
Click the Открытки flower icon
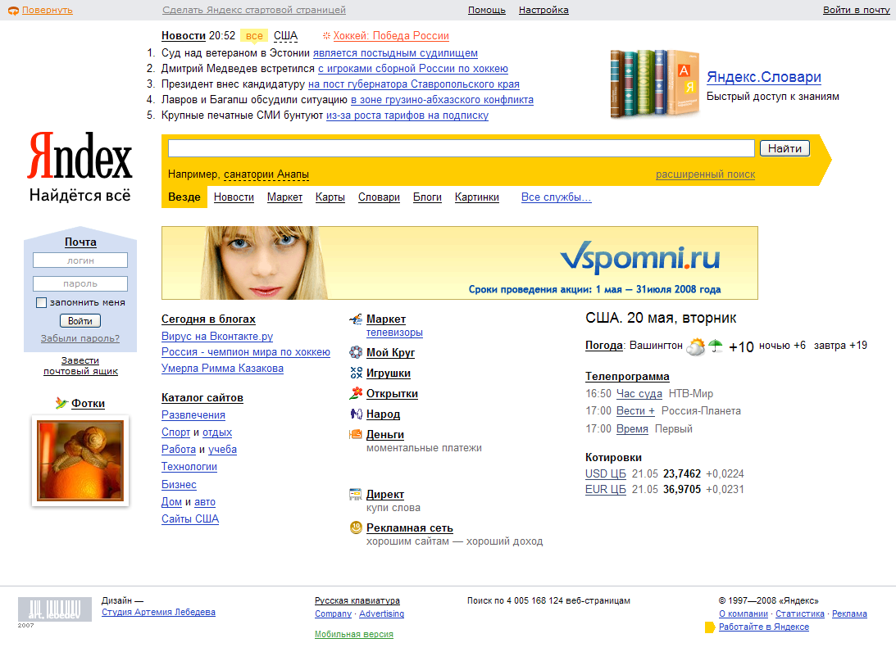pos(356,392)
